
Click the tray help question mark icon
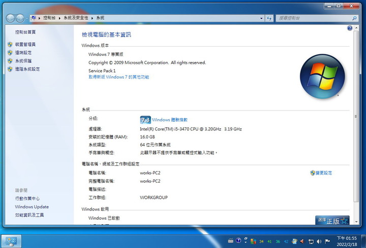pos(238,240)
